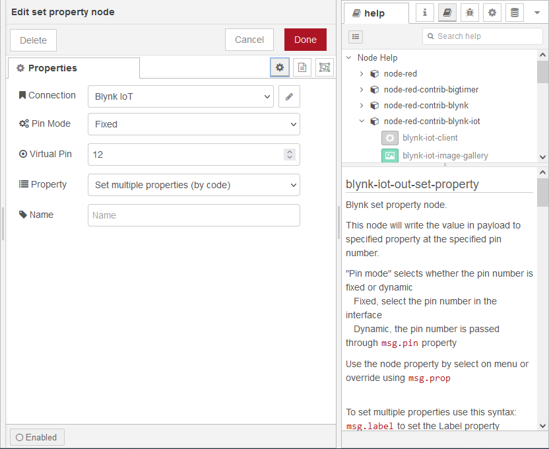Image resolution: width=549 pixels, height=449 pixels.
Task: Click the help tree scrollbar down arrow
Action: click(542, 157)
